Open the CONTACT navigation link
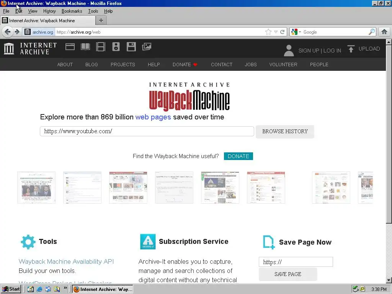This screenshot has width=392, height=294. click(222, 64)
